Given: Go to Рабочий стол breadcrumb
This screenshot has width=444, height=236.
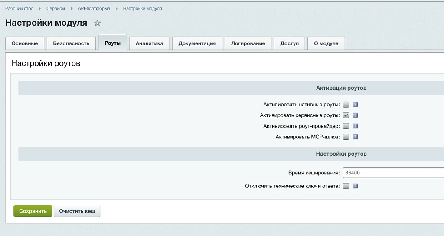Looking at the screenshot, I should coord(19,9).
